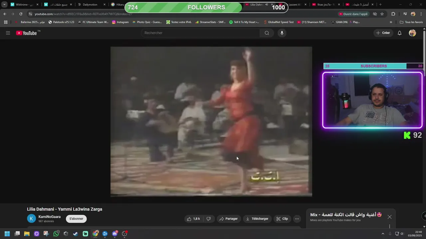The height and width of the screenshot is (239, 426).
Task: Go to the YouTube home logo
Action: click(26, 33)
